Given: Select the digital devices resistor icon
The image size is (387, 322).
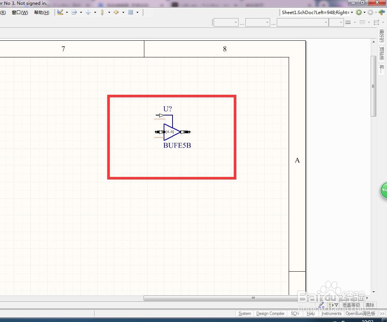Looking at the screenshot, I should tap(102, 12).
